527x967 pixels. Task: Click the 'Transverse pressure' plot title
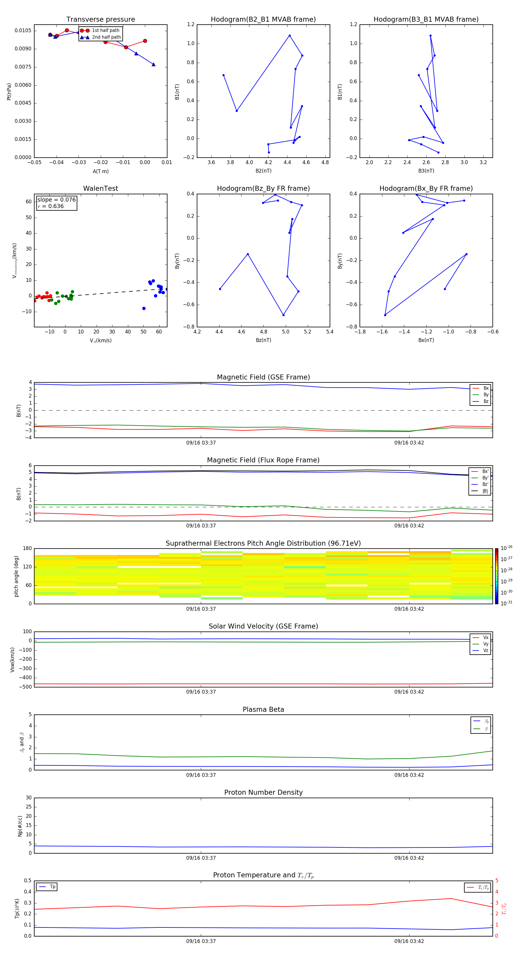pyautogui.click(x=100, y=19)
